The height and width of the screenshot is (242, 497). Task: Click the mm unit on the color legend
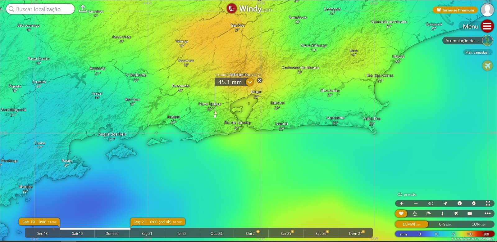pos(404,234)
